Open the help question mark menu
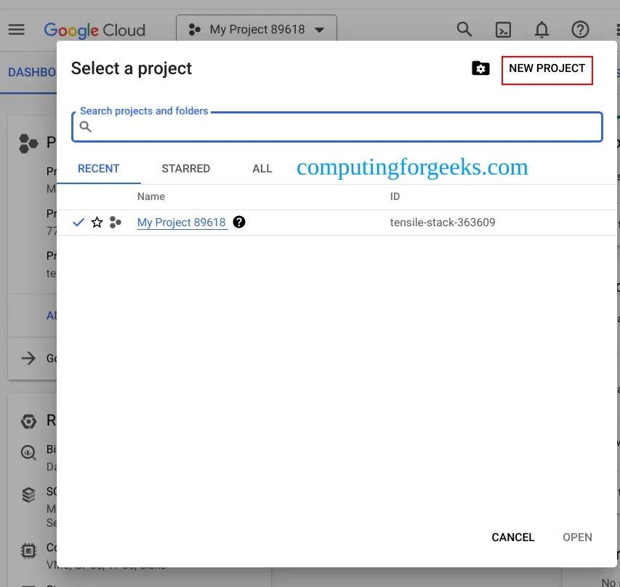Image resolution: width=620 pixels, height=587 pixels. pyautogui.click(x=580, y=30)
